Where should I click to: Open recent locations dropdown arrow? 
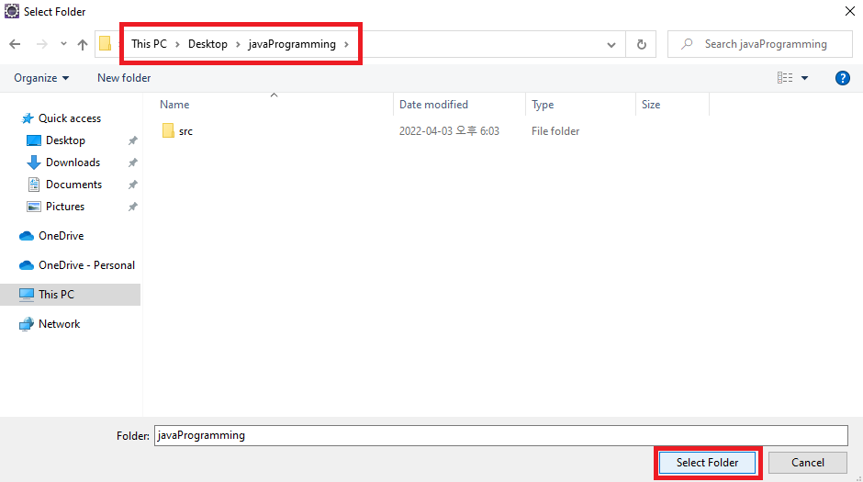[x=63, y=44]
